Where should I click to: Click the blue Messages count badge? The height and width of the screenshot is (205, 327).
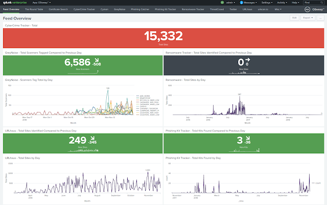tap(241, 3)
